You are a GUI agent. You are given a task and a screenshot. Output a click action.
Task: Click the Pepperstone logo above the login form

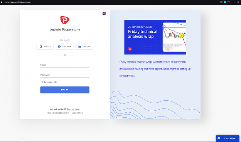pyautogui.click(x=65, y=20)
